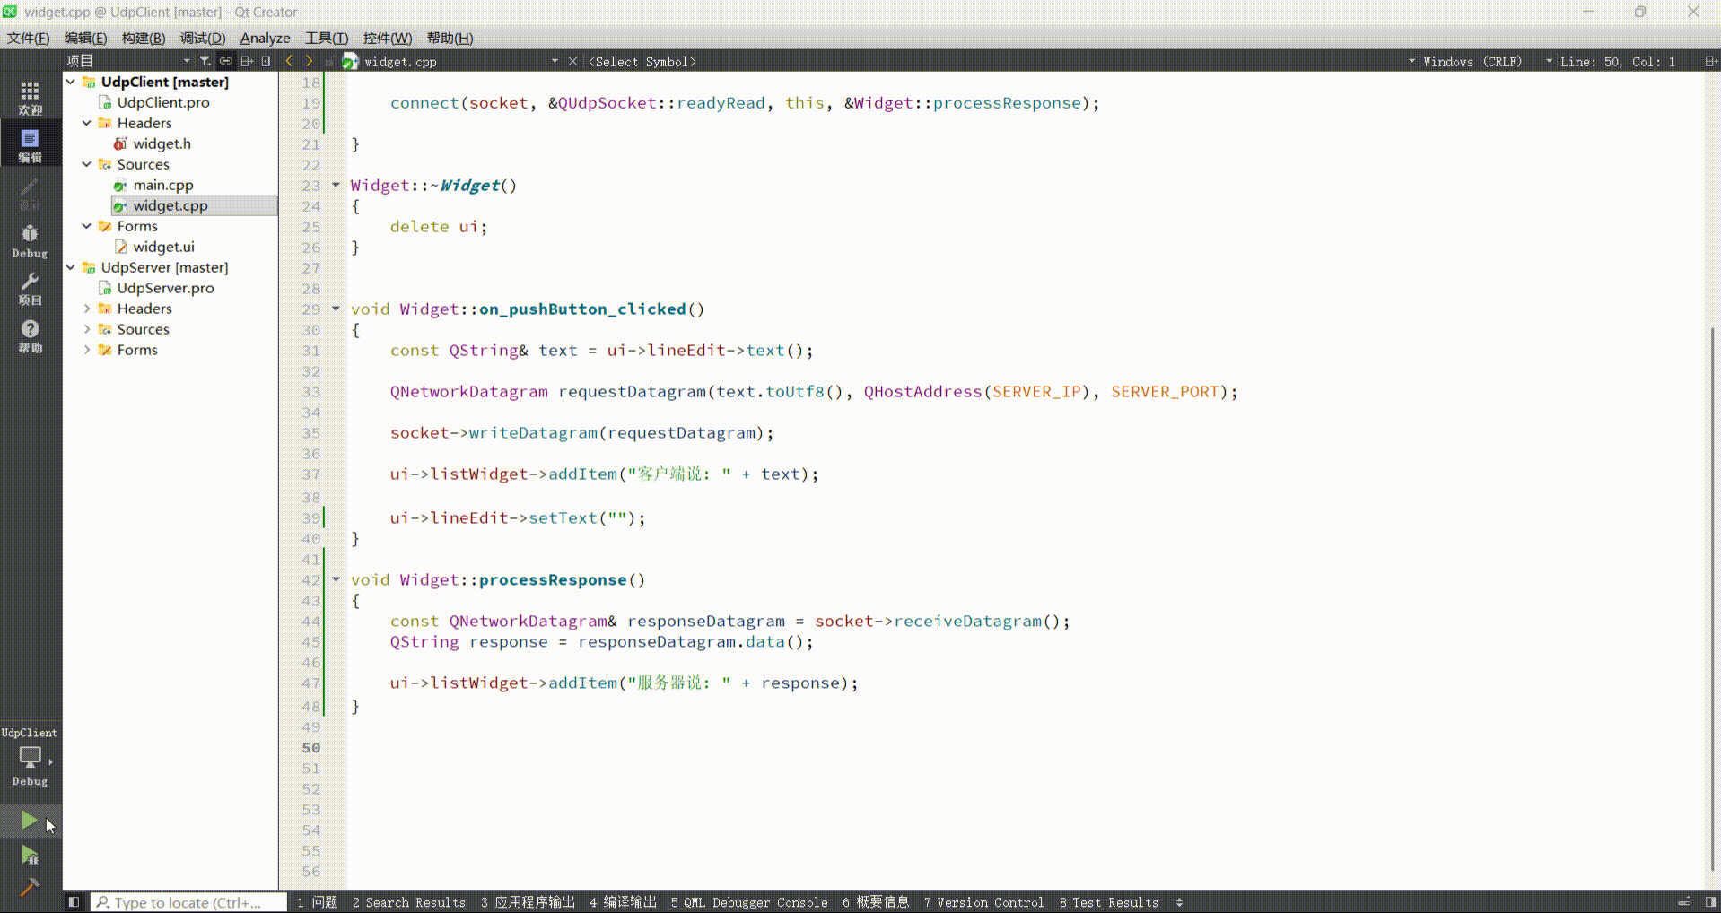Open the 3 应用程序输出 pane

[x=528, y=902]
